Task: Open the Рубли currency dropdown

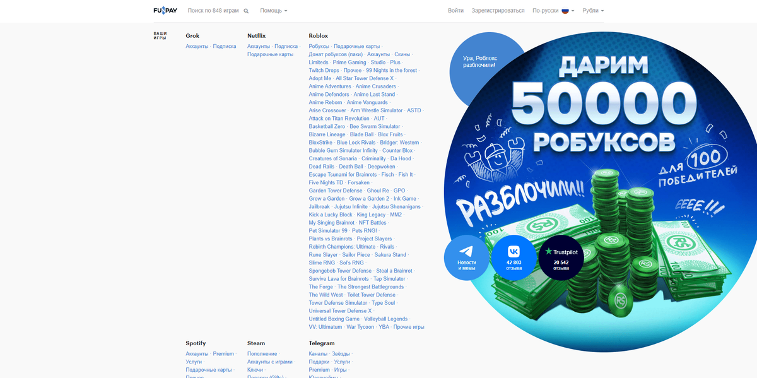Action: coord(593,11)
